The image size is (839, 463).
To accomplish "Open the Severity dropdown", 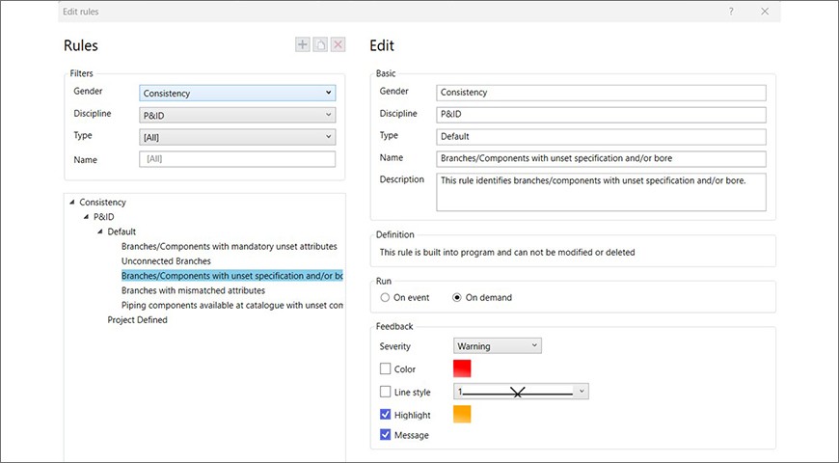I will (498, 346).
